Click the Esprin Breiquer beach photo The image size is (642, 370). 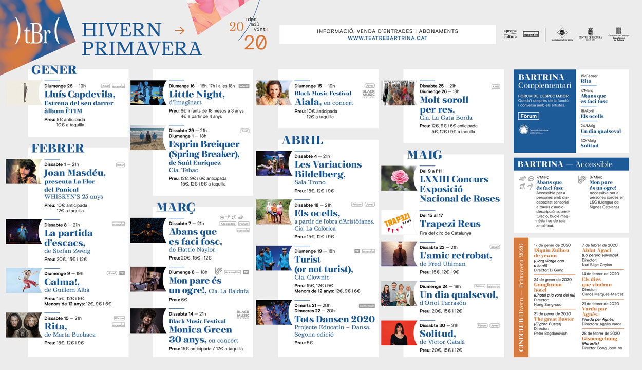coord(148,138)
